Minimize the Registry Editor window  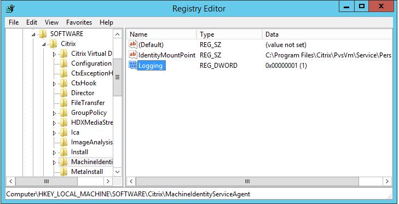point(346,7)
